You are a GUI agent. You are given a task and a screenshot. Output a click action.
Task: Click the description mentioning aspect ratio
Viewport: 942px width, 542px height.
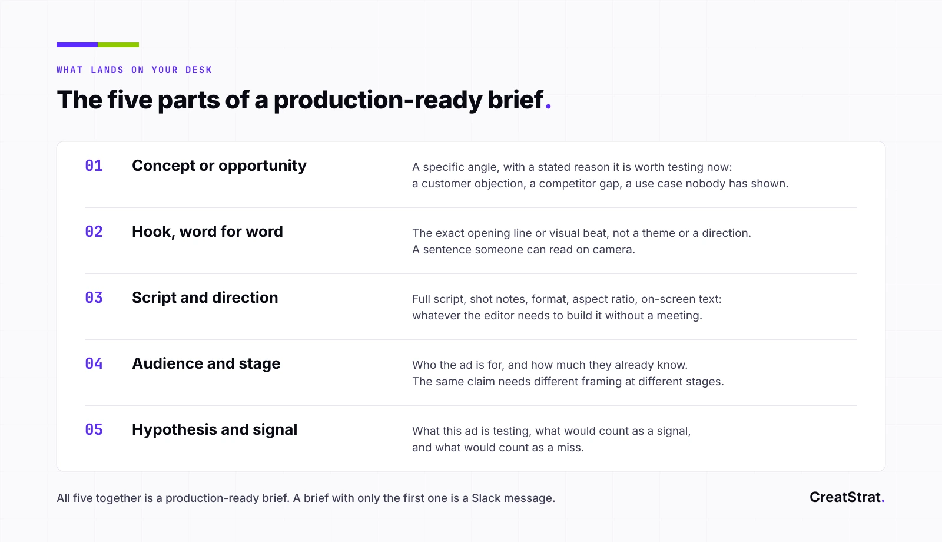(567, 308)
